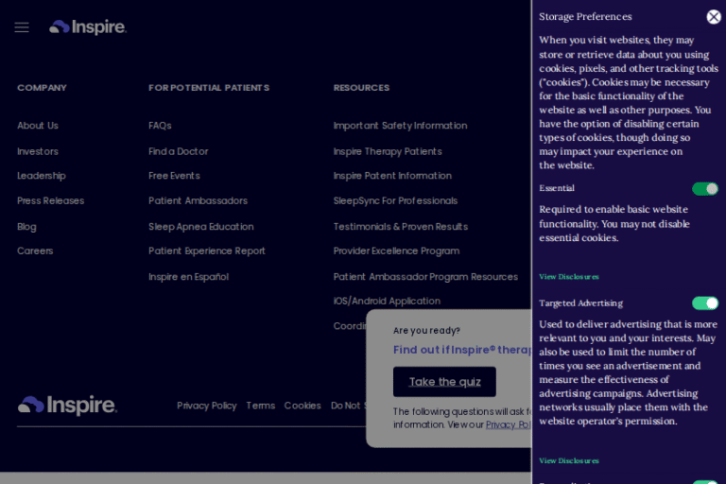Open Find a Doctor link
Screen dimensions: 726x484
point(178,151)
